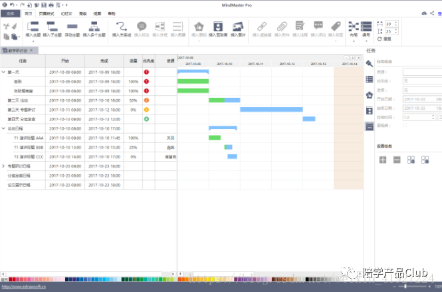
Task: Click the Undo arrow in quick access bar
Action: point(12,5)
